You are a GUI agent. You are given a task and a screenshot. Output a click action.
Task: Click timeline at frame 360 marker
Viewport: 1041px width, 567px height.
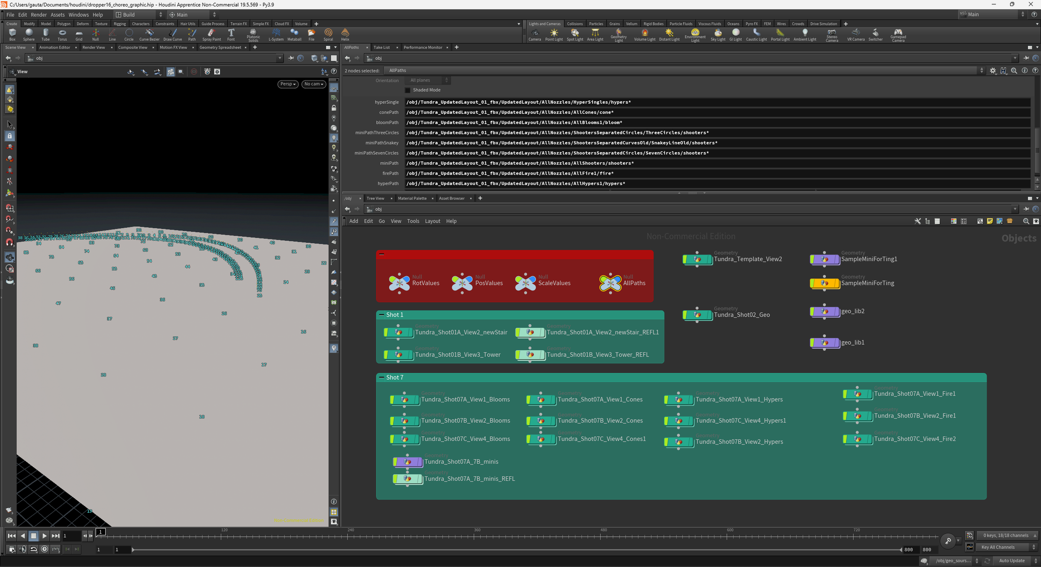point(474,536)
